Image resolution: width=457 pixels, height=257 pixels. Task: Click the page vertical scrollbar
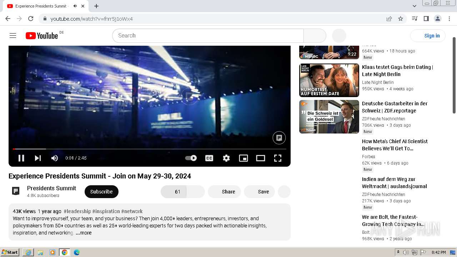coord(454,75)
